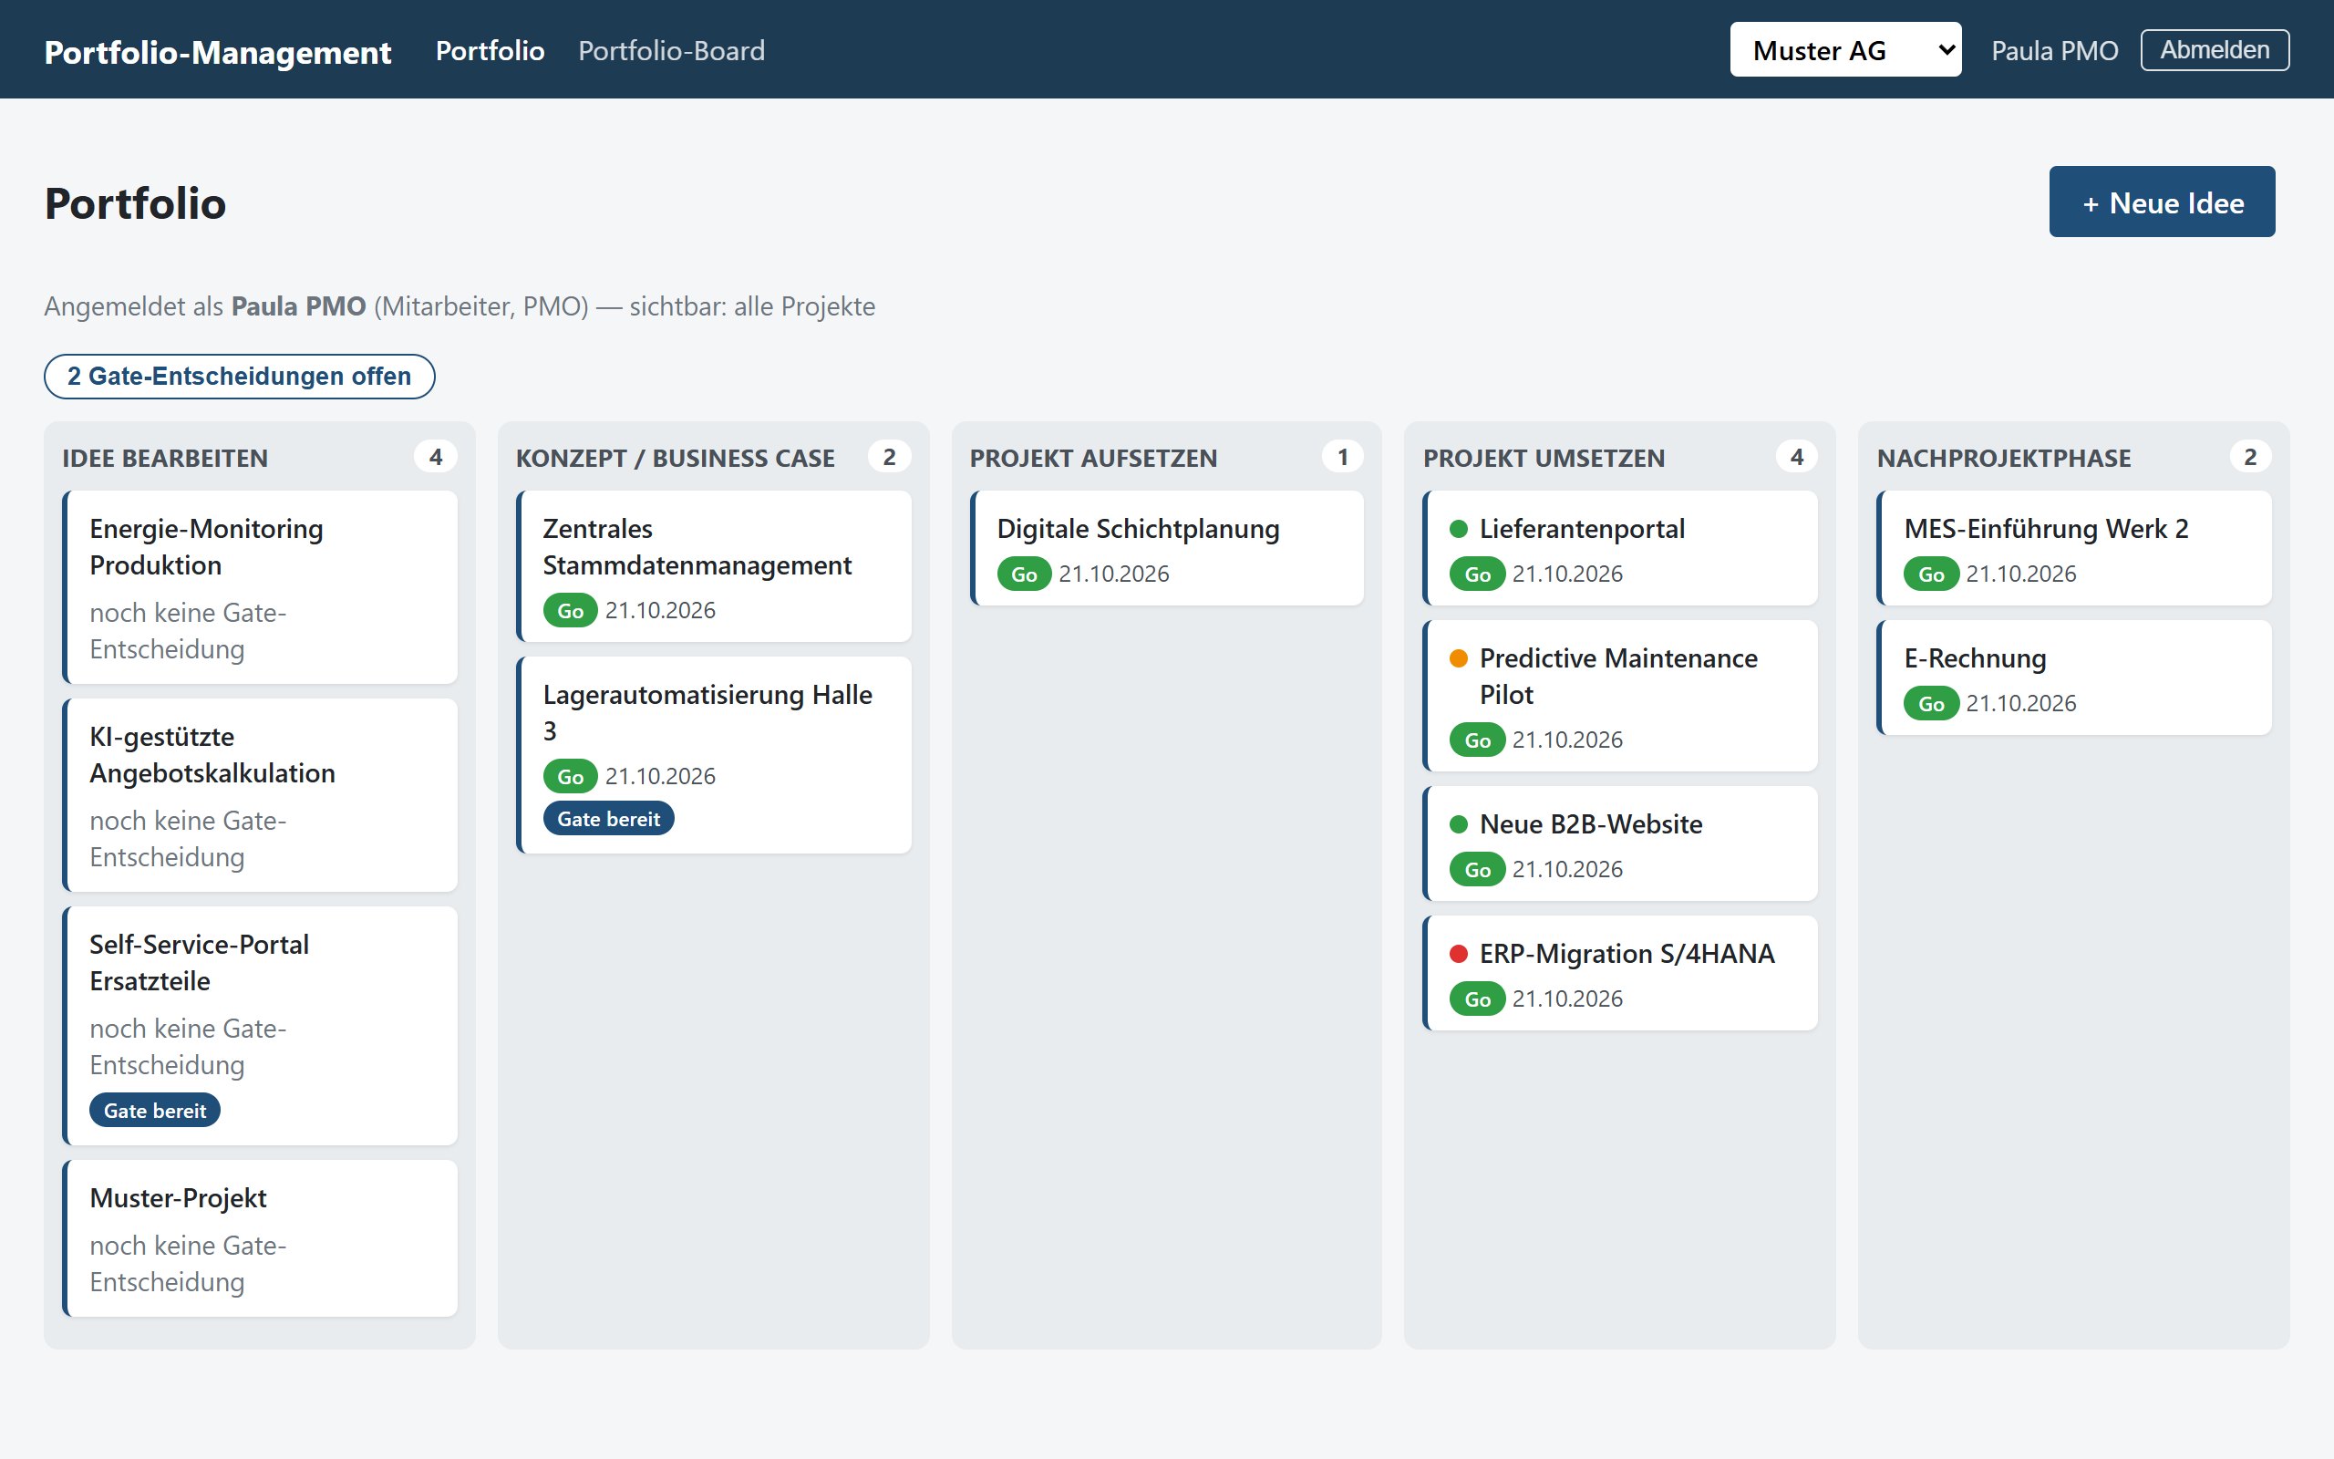
Task: Click the Idee bearbeiten column count badge
Action: 436,457
